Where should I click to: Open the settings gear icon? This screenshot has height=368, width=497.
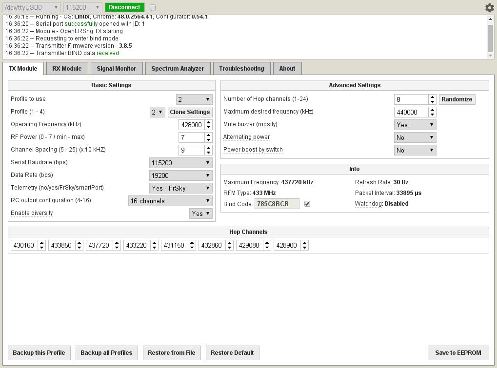pos(490,7)
